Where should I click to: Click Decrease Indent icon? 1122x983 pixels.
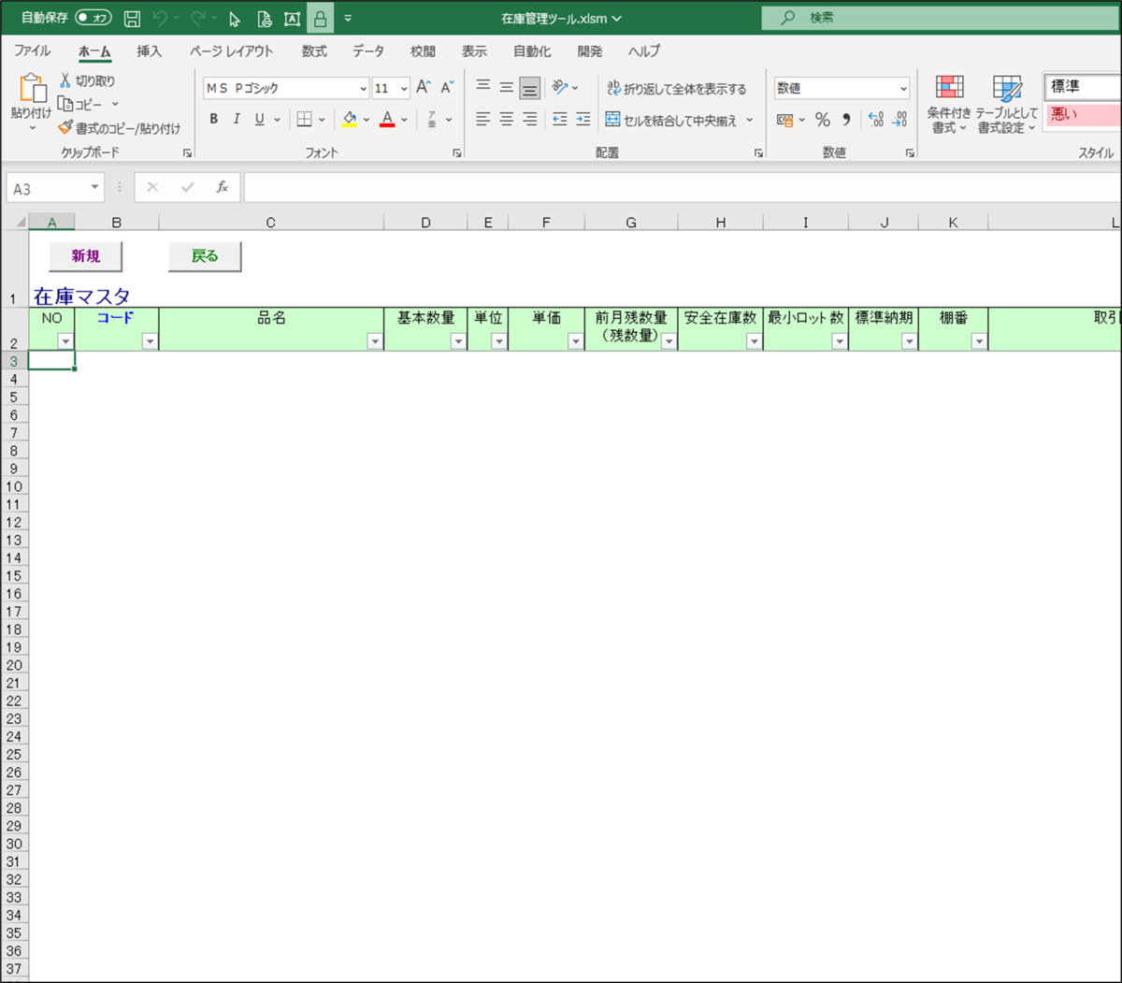pyautogui.click(x=559, y=119)
